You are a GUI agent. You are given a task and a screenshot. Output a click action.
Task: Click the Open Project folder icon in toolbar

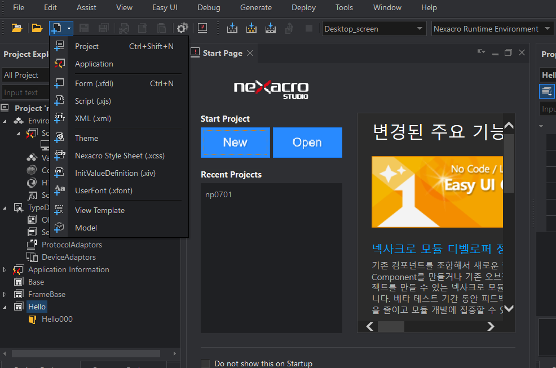click(x=17, y=28)
